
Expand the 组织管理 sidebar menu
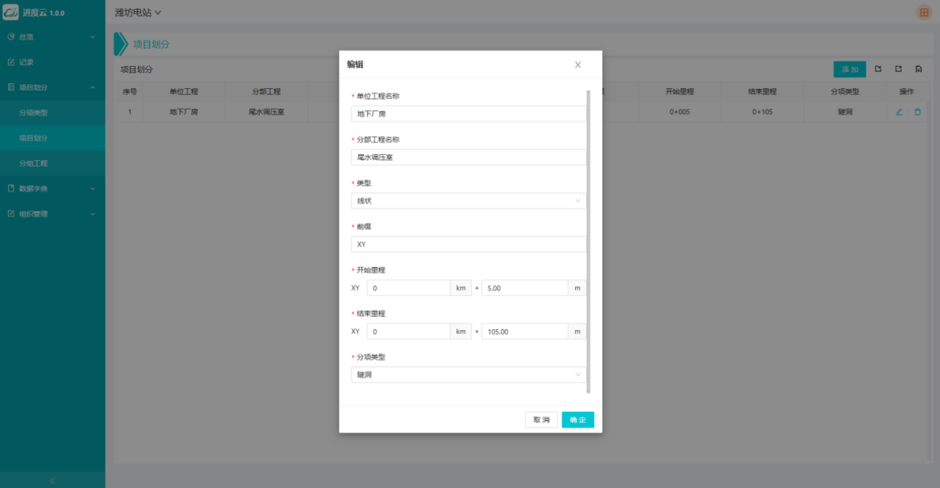tap(51, 214)
